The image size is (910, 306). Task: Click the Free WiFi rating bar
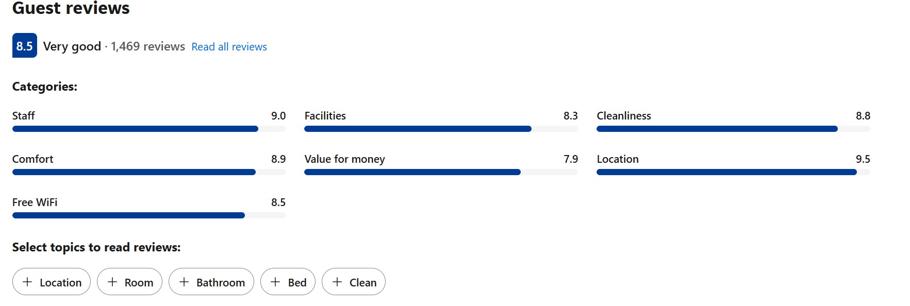pos(148,215)
